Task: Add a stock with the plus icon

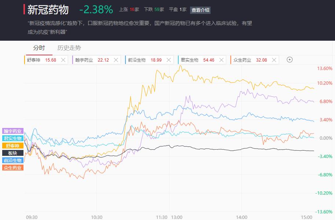Action: click(290, 60)
